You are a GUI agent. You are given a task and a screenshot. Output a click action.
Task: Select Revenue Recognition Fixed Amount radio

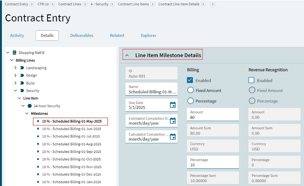[x=252, y=90]
